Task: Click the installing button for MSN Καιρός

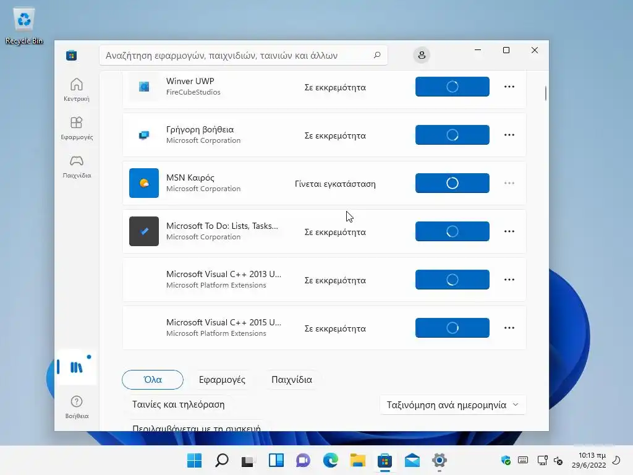Action: pos(452,183)
